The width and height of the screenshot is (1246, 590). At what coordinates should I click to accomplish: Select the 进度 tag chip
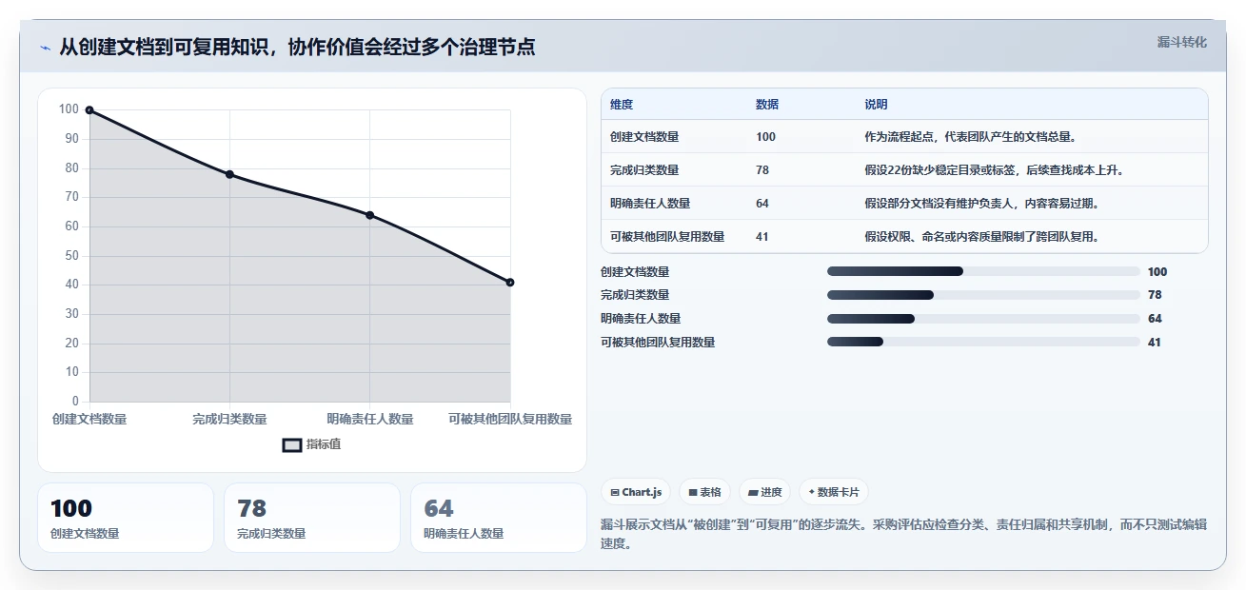click(765, 492)
